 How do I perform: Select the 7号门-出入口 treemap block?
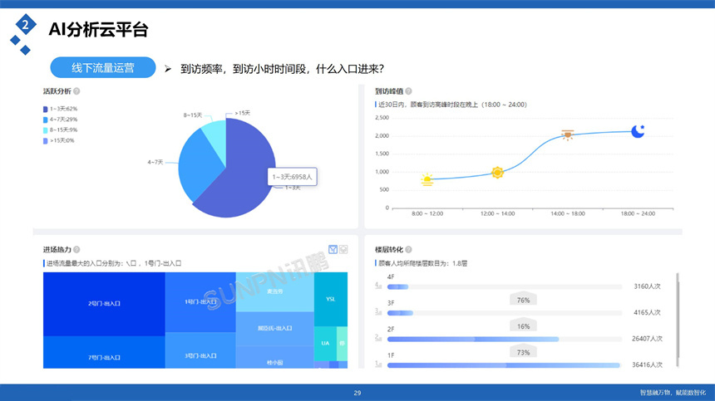coord(104,352)
